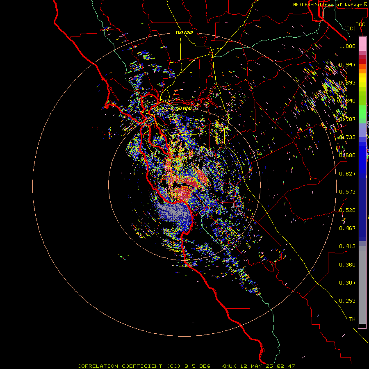This screenshot has width=369, height=369.
Task: Select the 0.413 value on the color scale
Action: pyautogui.click(x=347, y=246)
